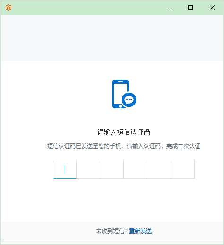Maximize the verification window

click(190, 8)
